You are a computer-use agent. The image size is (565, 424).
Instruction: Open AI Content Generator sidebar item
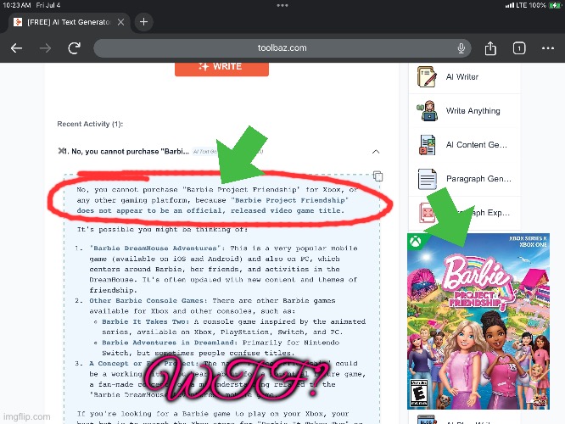[x=477, y=145]
